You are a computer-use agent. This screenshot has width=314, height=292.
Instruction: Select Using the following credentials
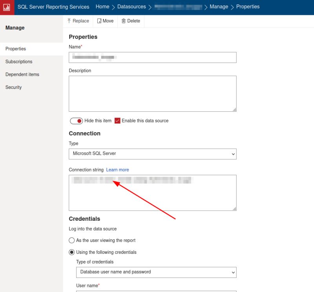[72, 252]
